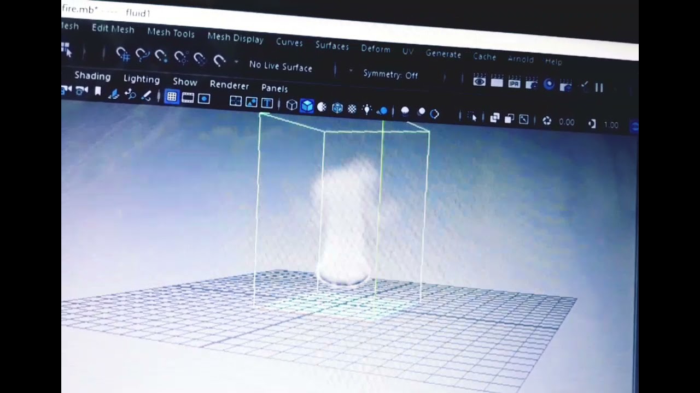The image size is (700, 393).
Task: Toggle the XRay overlapping squares icon
Action: pos(495,118)
